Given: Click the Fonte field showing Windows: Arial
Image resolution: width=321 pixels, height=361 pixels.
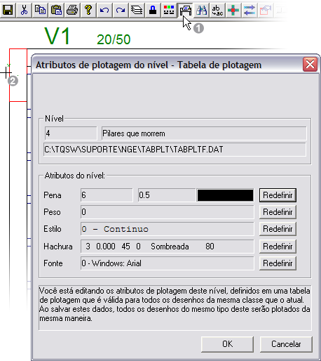Looking at the screenshot, I should 168,263.
